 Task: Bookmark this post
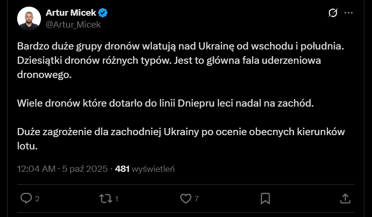pos(265,198)
